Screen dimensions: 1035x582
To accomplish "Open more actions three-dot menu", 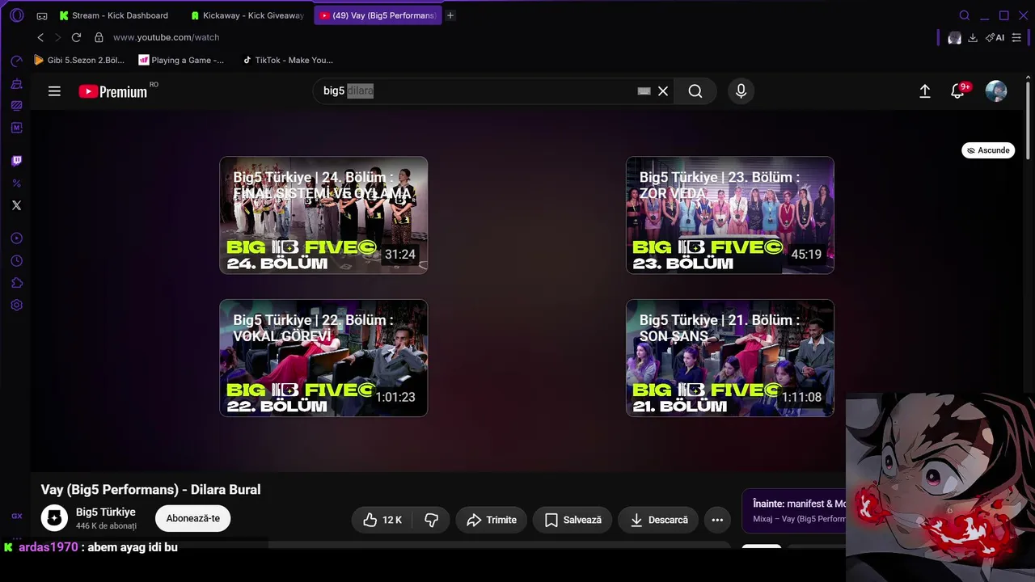I will click(717, 520).
